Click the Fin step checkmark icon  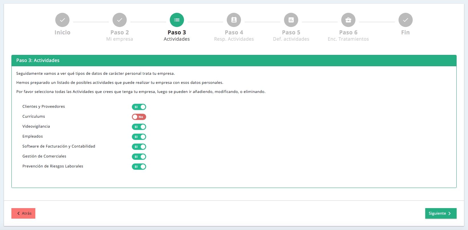pyautogui.click(x=406, y=20)
